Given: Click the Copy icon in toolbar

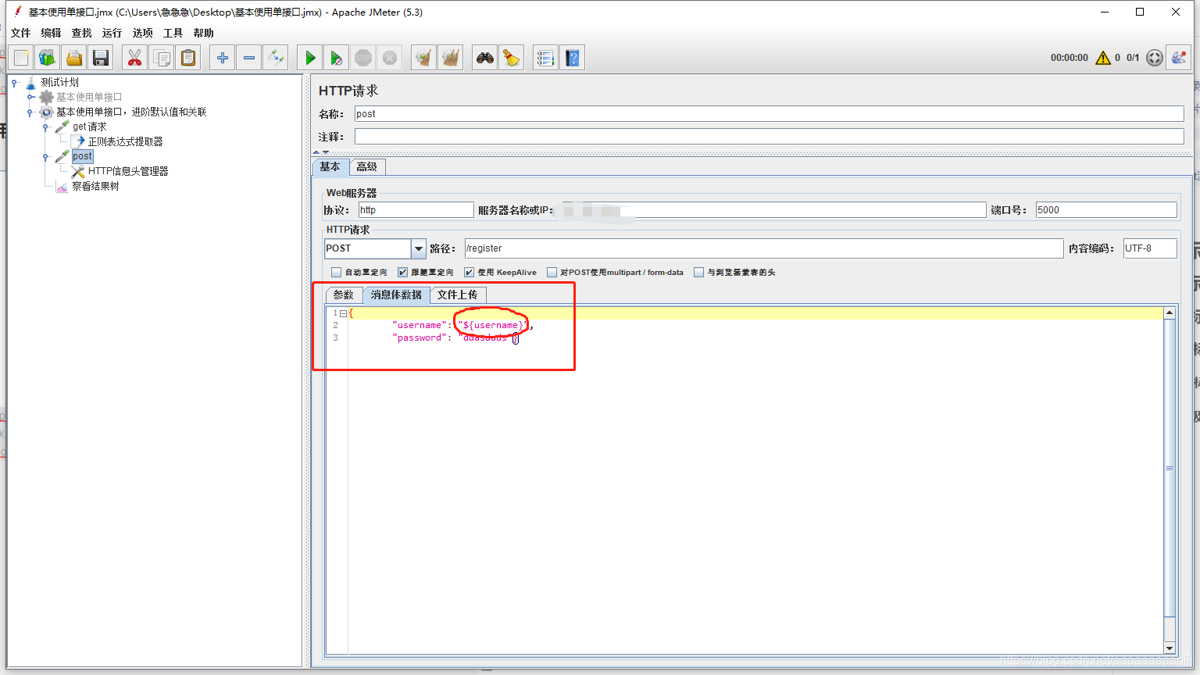Looking at the screenshot, I should [x=162, y=58].
